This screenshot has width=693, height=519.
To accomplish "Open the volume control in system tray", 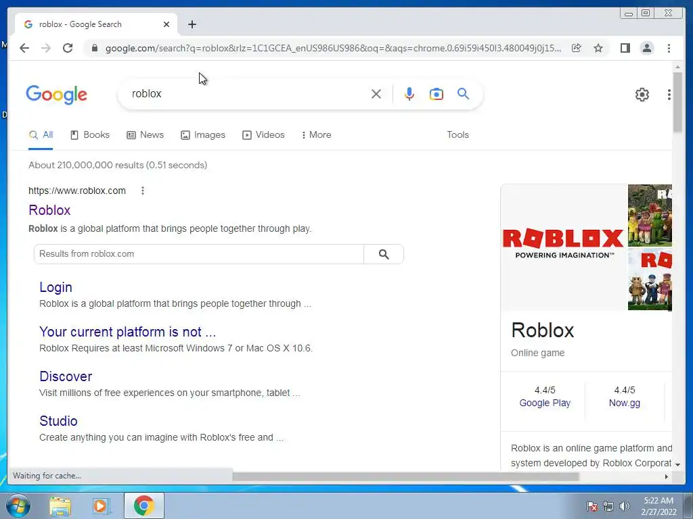I will pos(625,507).
